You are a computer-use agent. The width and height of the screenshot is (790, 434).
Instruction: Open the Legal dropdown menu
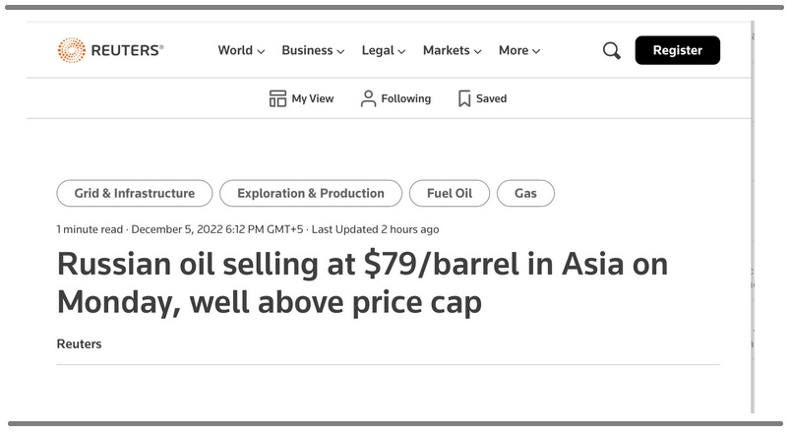pyautogui.click(x=384, y=50)
